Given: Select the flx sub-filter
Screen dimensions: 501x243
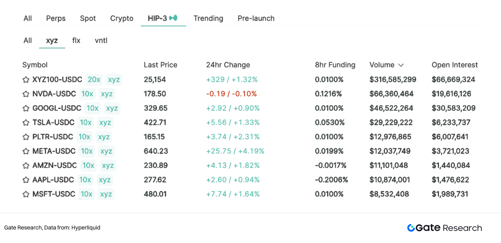Looking at the screenshot, I should point(76,40).
